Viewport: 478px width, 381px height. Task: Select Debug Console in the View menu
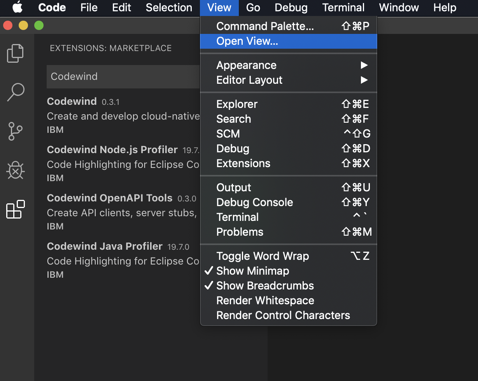[288, 202]
